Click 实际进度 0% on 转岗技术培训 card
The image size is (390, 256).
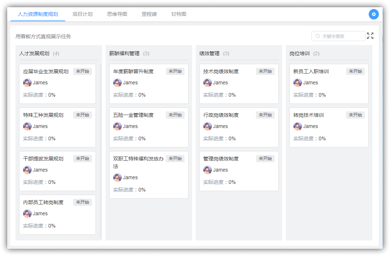tap(309, 138)
